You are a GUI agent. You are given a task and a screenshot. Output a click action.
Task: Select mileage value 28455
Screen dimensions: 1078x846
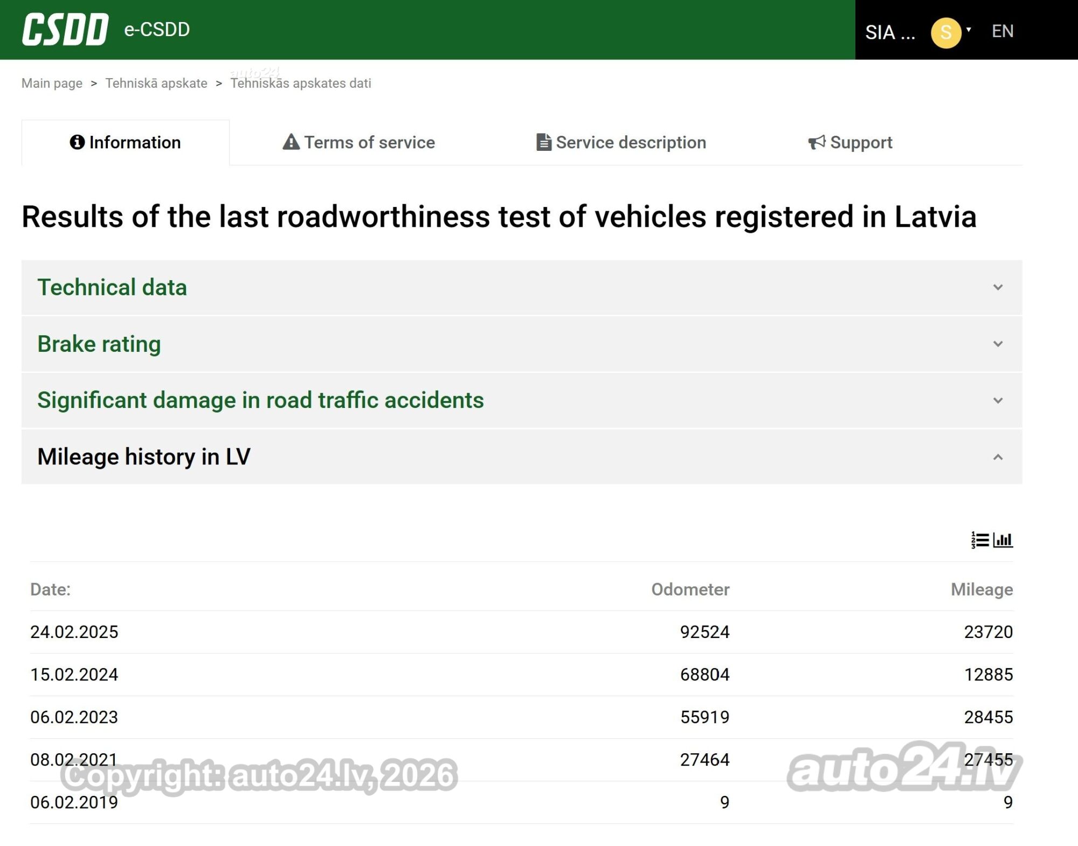tap(989, 717)
